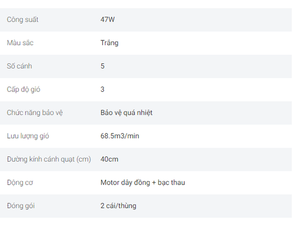Viewport: 307px width, 230px height.
Task: Click the Chức năng bảo vệ label
Action: tap(35, 113)
